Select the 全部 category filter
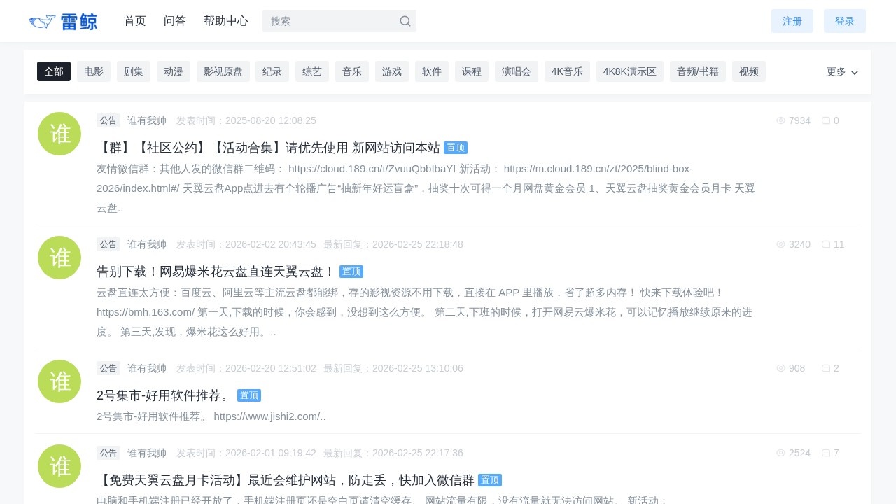896x504 pixels. pyautogui.click(x=54, y=71)
